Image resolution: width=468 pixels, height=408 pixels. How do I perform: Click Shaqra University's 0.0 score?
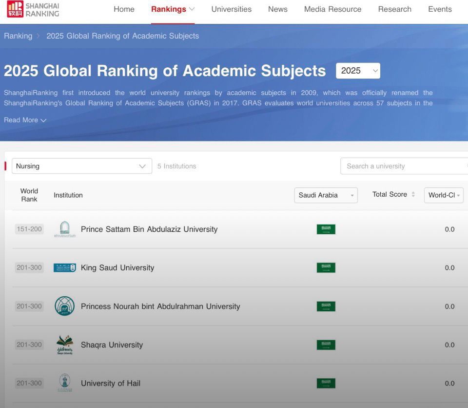coord(449,345)
